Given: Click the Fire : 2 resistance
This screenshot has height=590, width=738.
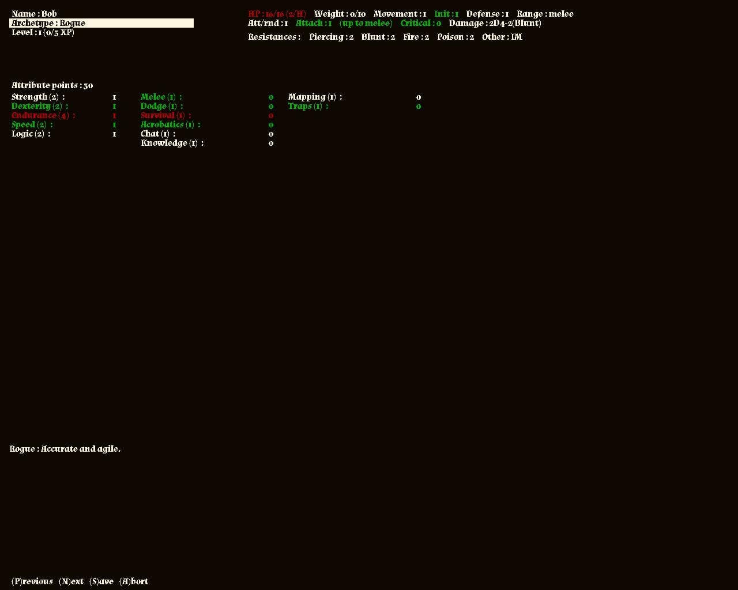Looking at the screenshot, I should pos(416,37).
